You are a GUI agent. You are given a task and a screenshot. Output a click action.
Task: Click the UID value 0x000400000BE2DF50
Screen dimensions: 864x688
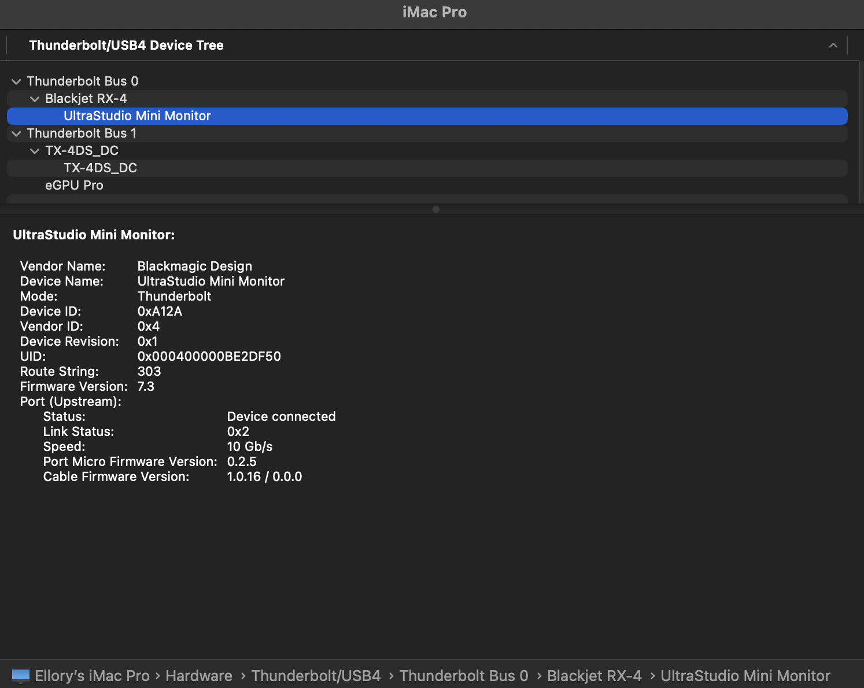tap(209, 356)
